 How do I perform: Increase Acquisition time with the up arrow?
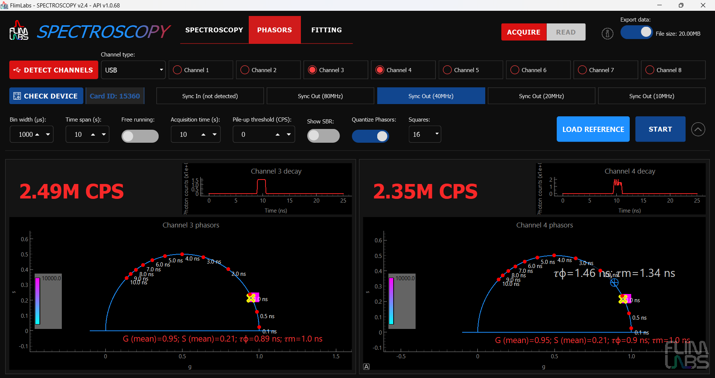tap(203, 134)
